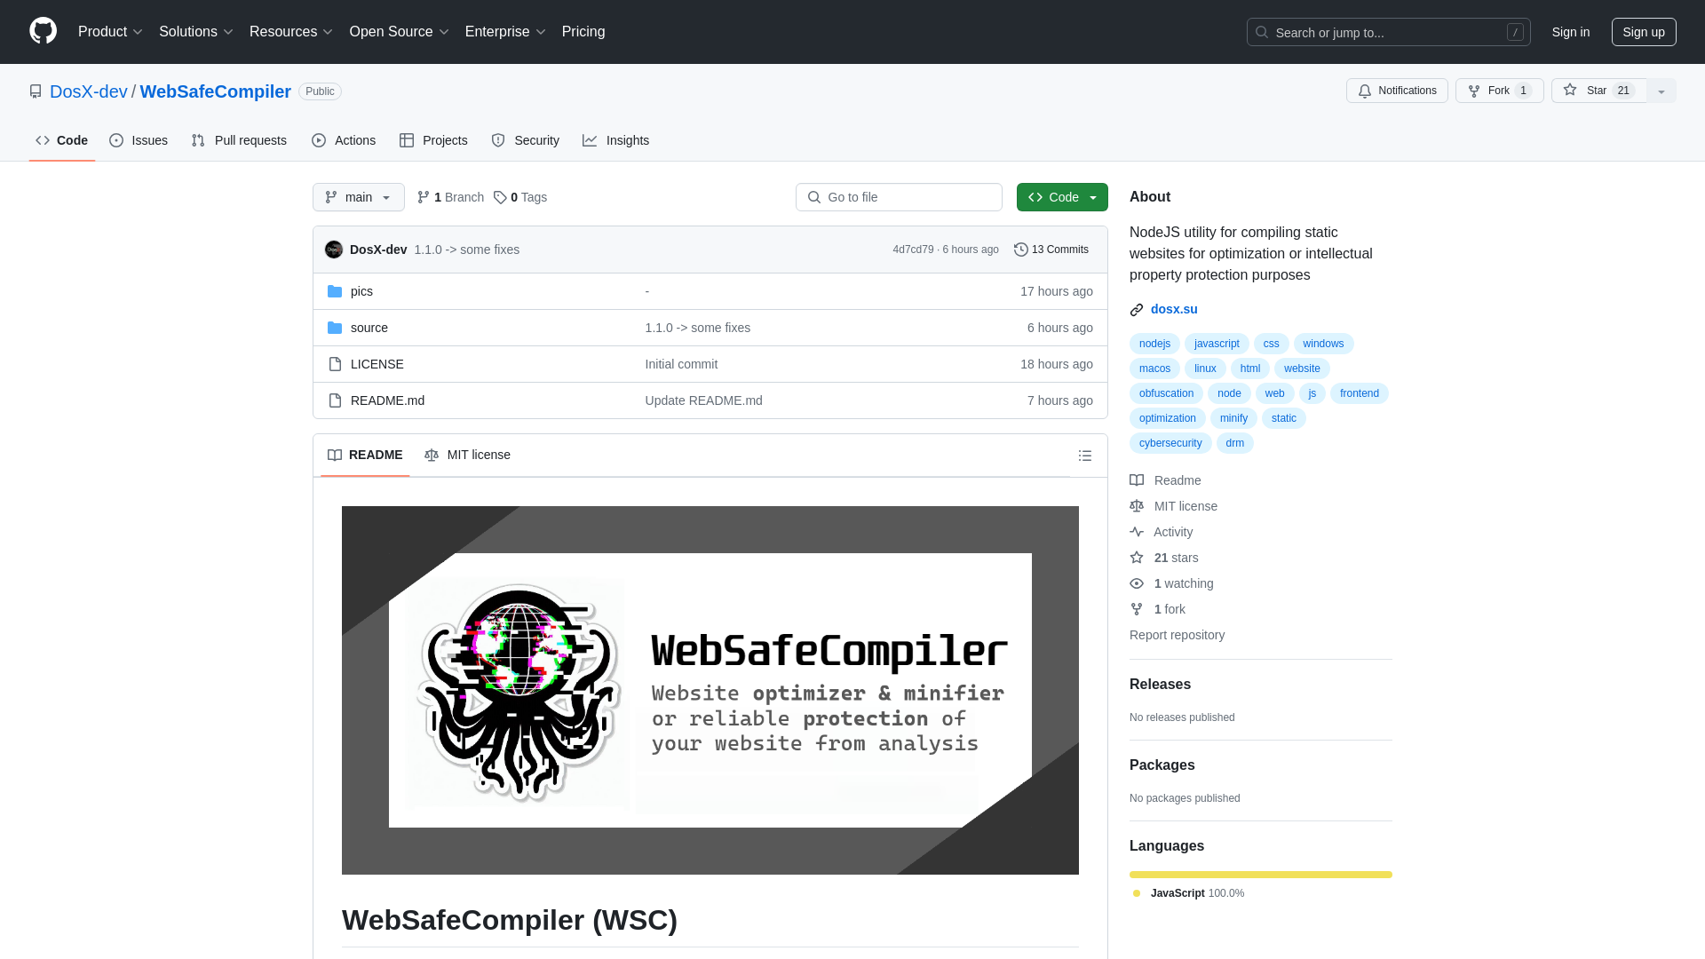Click the LICENSE file icon
This screenshot has width=1705, height=959.
coord(335,364)
